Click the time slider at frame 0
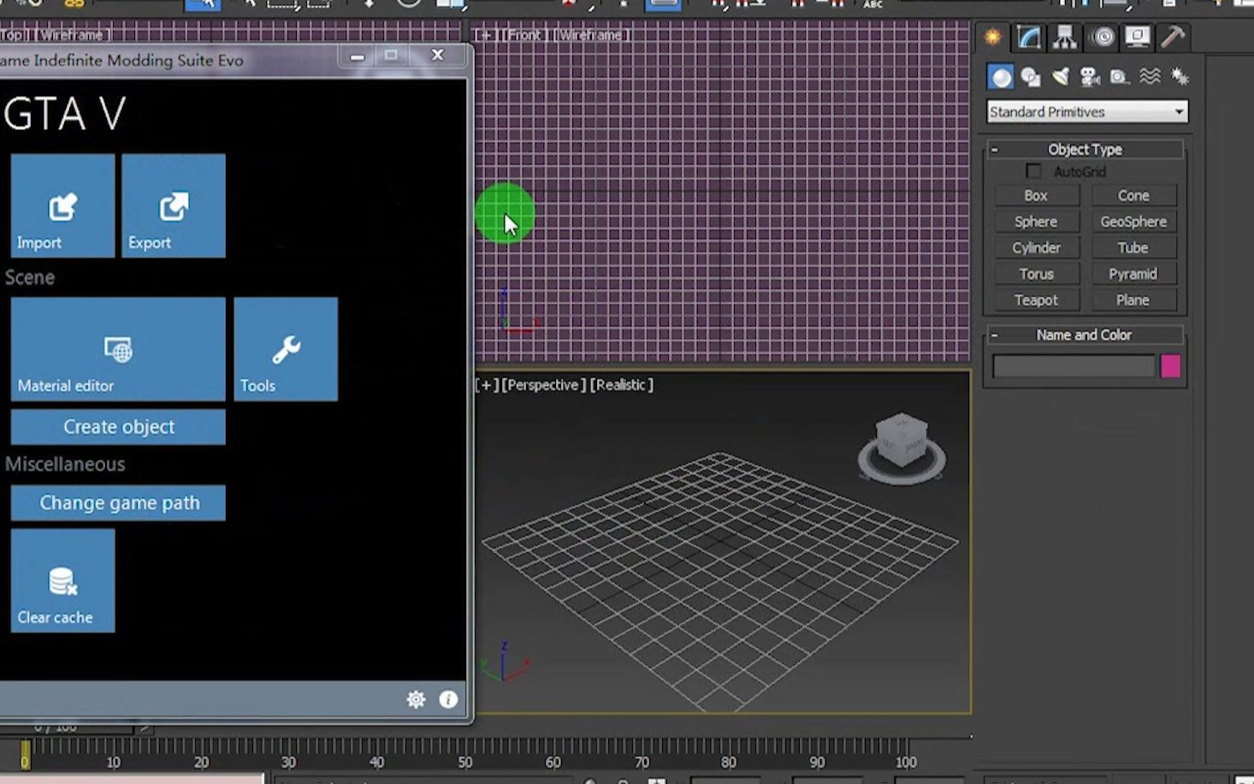This screenshot has width=1254, height=784. pyautogui.click(x=25, y=755)
